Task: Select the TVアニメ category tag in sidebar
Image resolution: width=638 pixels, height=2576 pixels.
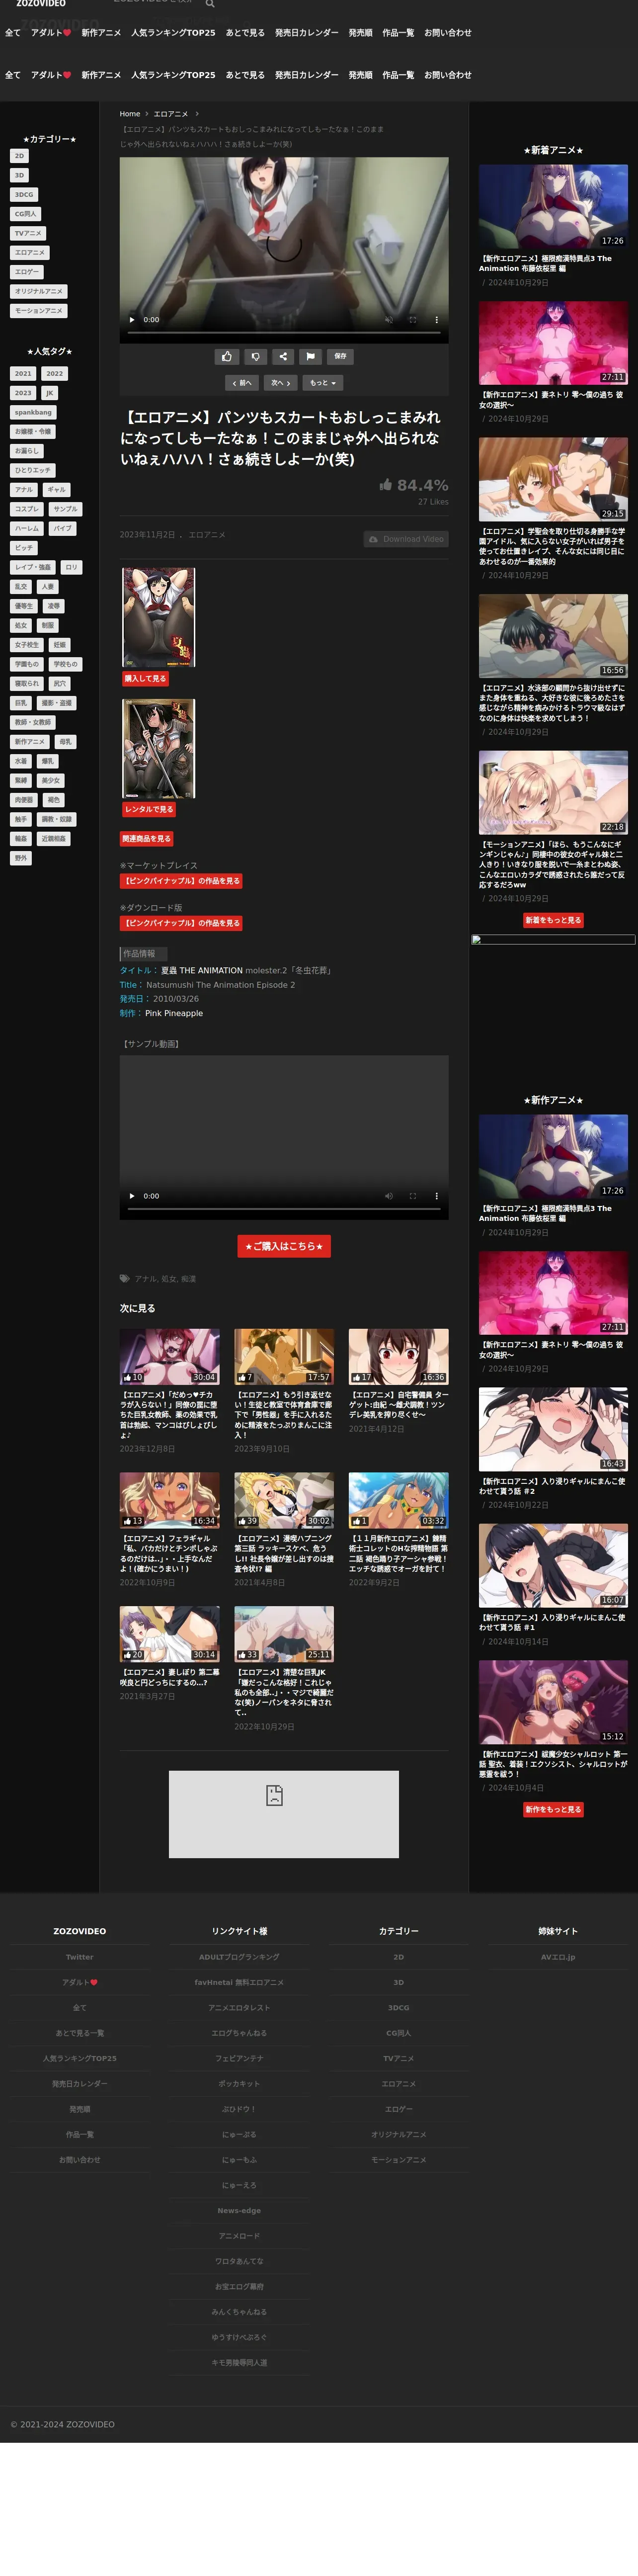Action: (x=28, y=233)
